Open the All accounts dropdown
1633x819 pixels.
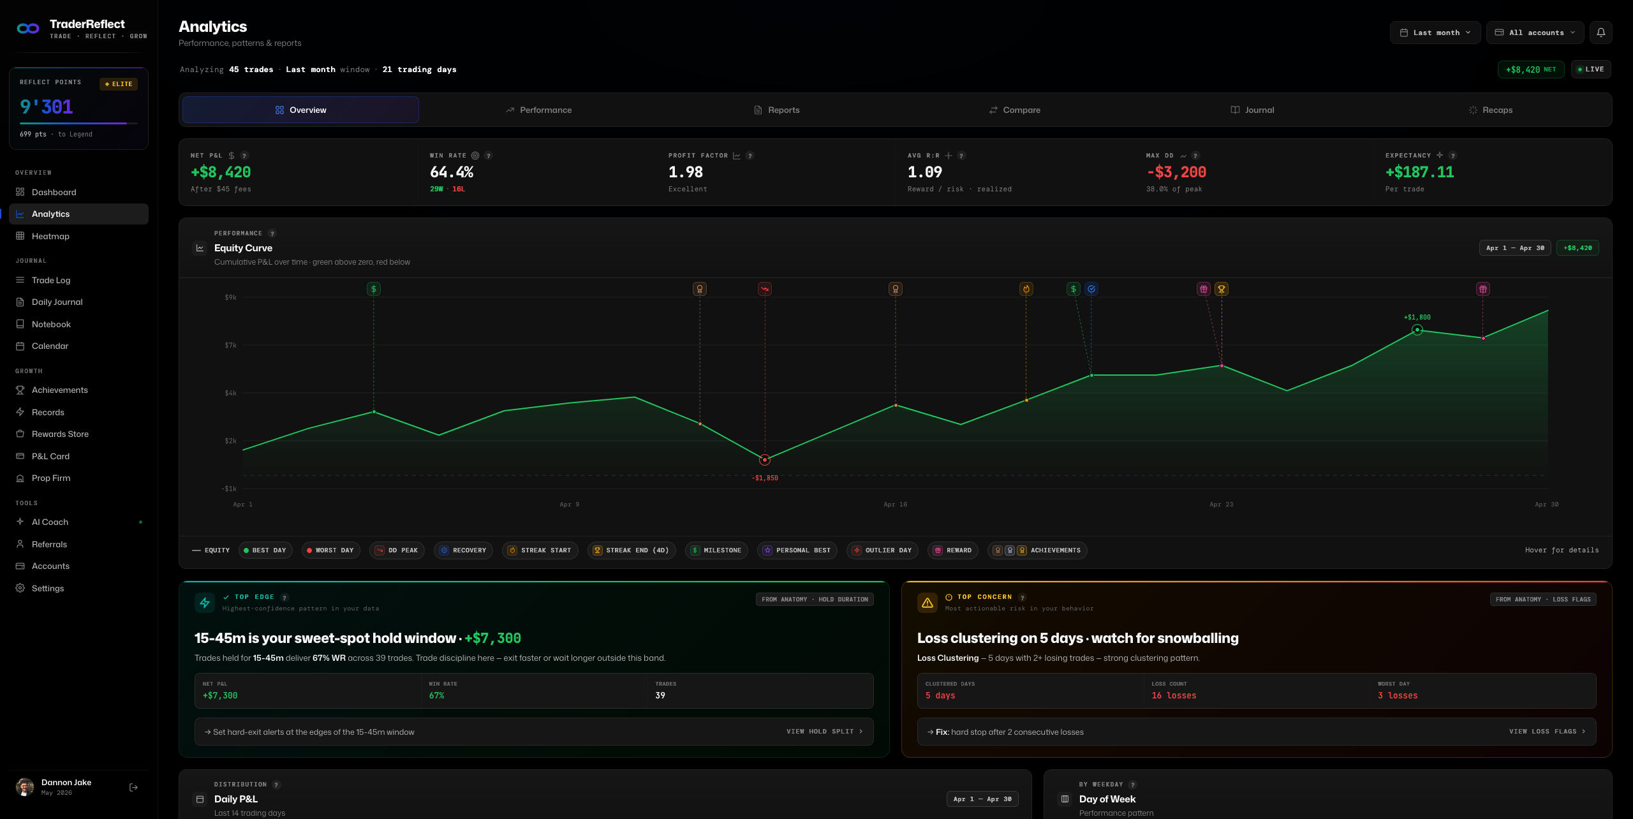click(x=1535, y=33)
